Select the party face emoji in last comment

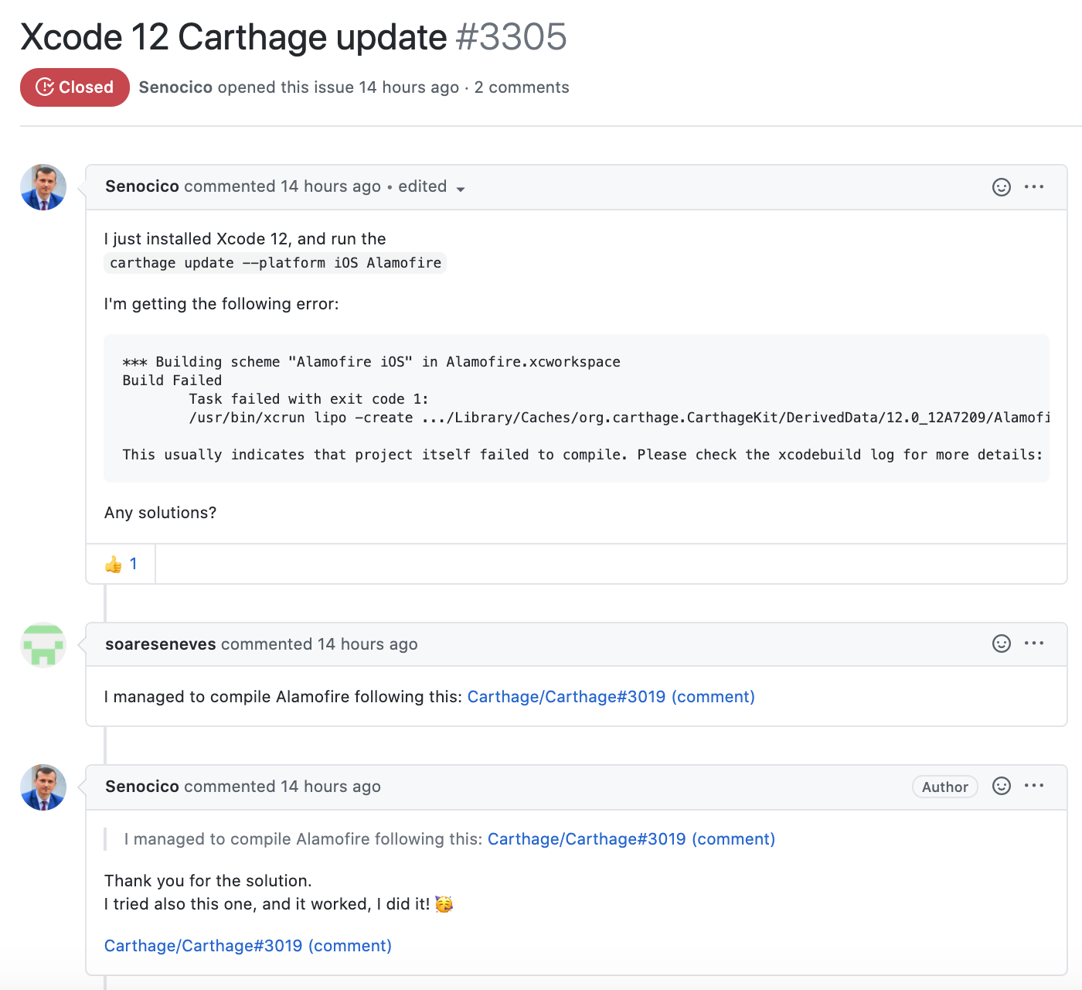tap(444, 904)
